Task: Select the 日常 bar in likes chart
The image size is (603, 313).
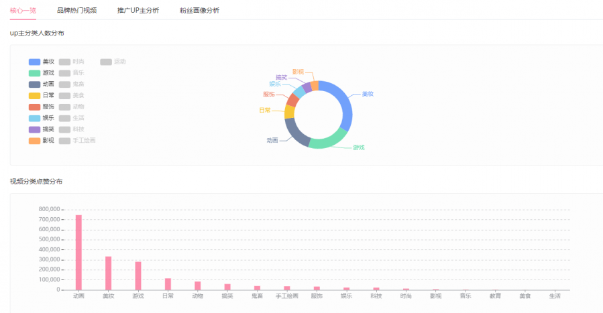Action: click(168, 284)
